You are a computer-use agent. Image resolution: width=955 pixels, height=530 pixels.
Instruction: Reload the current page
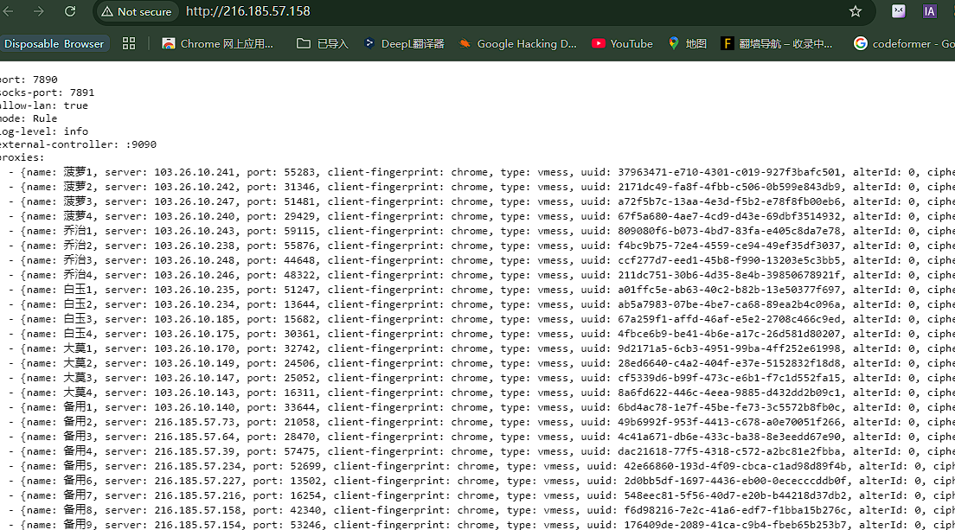pyautogui.click(x=70, y=11)
